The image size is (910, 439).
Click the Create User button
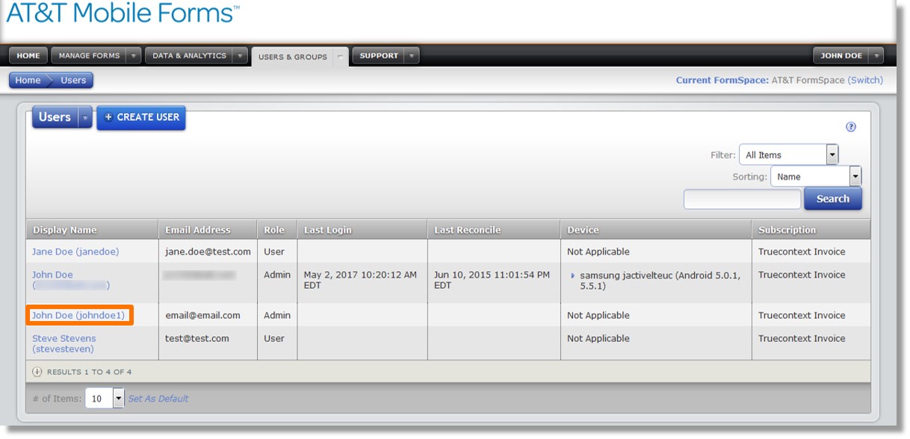(140, 117)
